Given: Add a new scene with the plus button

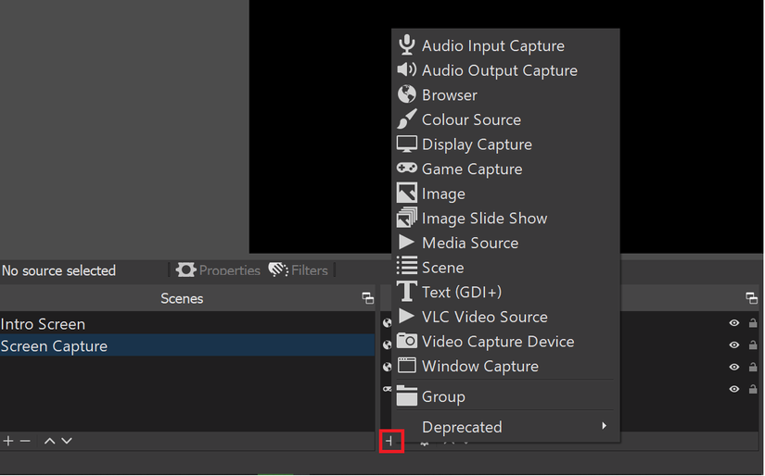Looking at the screenshot, I should pyautogui.click(x=8, y=441).
